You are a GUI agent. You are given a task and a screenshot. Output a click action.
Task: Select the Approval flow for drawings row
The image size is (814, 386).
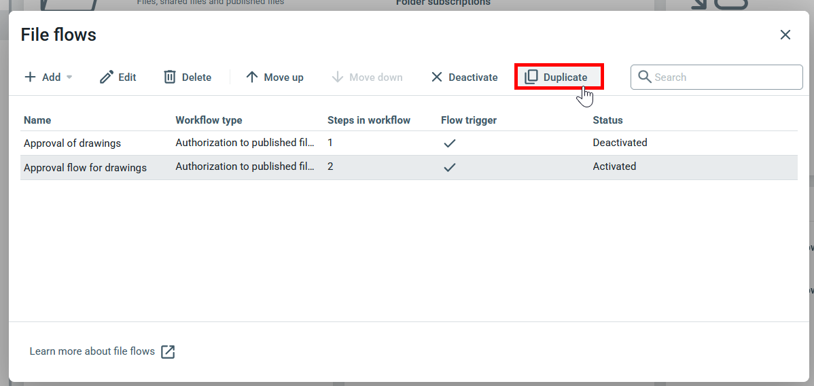[x=85, y=167]
